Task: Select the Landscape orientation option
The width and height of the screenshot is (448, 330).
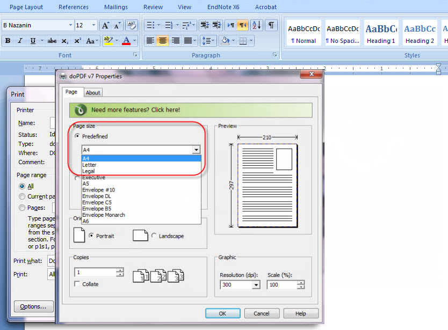Action: pyautogui.click(x=154, y=236)
